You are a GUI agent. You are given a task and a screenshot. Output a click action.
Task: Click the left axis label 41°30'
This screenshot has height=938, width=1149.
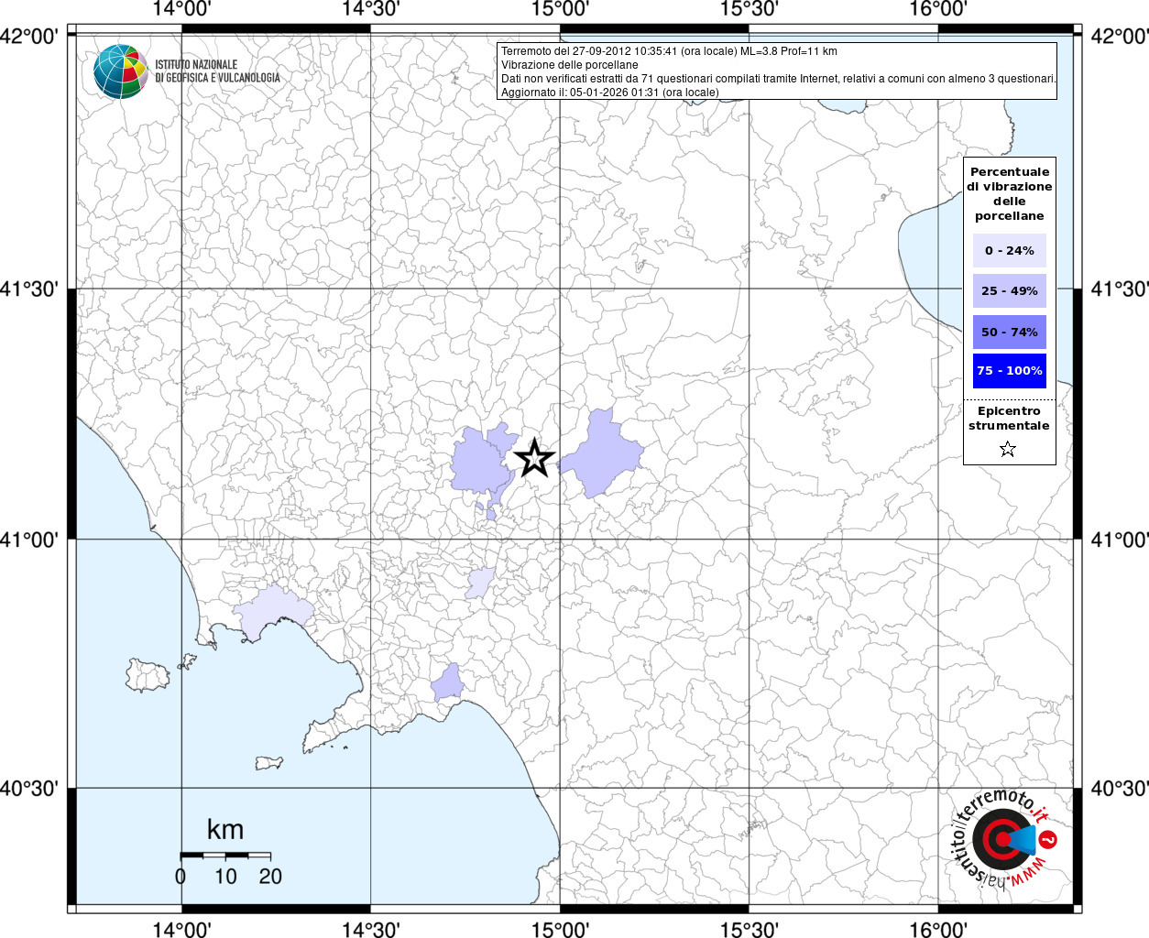click(x=29, y=289)
